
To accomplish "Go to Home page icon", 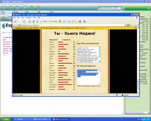I will click(37, 21).
